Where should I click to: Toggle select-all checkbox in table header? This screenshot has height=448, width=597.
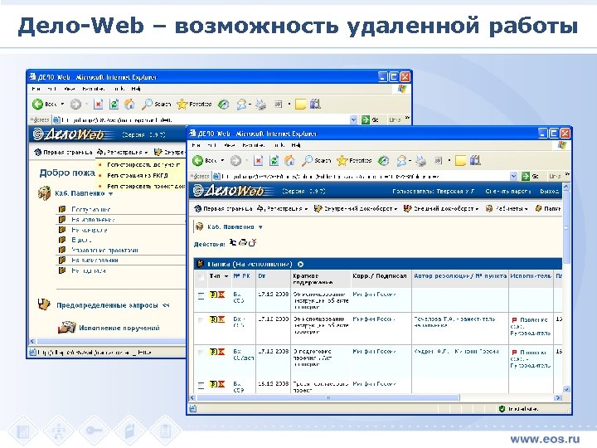pos(201,278)
